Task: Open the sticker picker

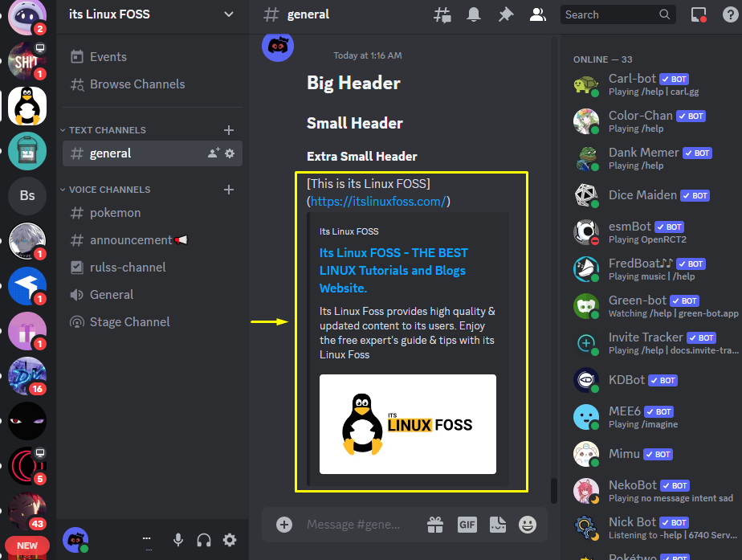Action: point(498,525)
